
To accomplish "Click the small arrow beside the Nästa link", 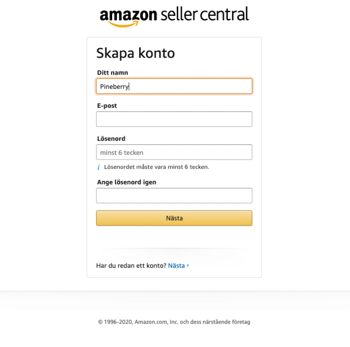I will tap(188, 266).
